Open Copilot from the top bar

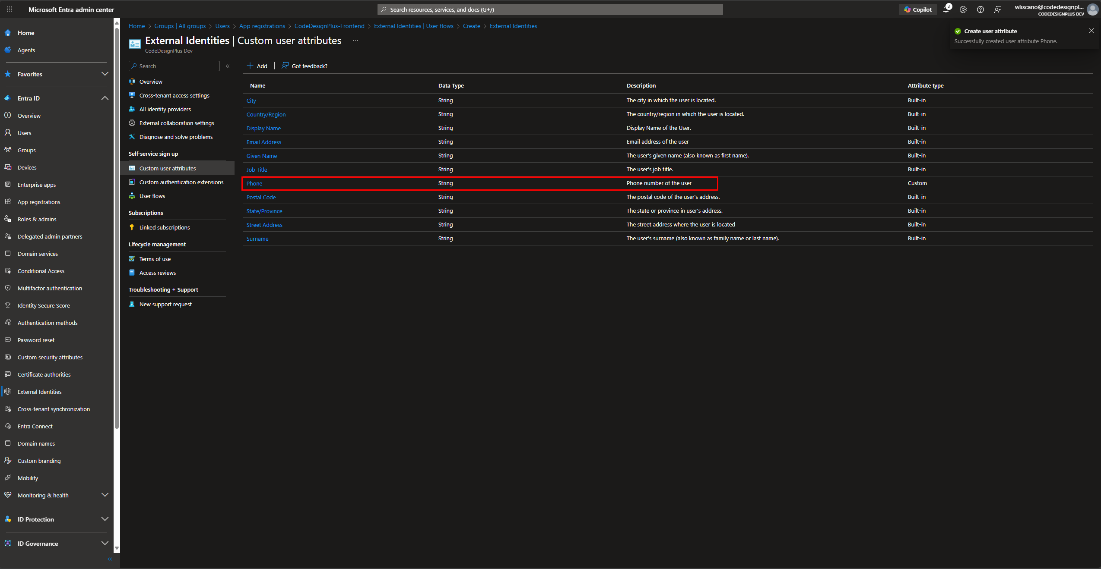point(918,9)
